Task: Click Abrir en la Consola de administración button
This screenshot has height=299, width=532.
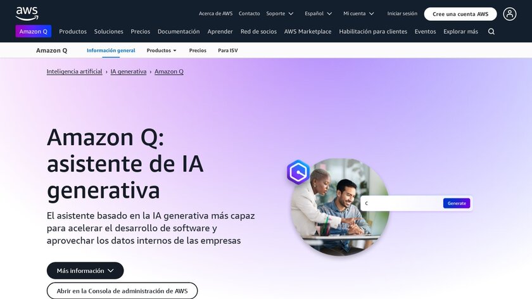Action: point(122,291)
